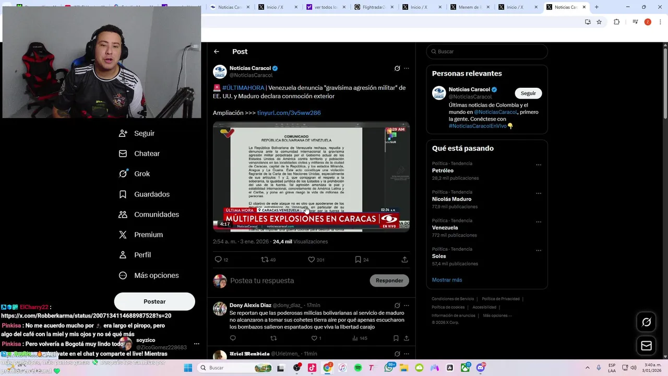Image resolution: width=668 pixels, height=376 pixels.
Task: Open a new browser tab
Action: click(597, 7)
